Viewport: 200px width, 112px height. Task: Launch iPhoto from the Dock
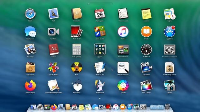136,107
